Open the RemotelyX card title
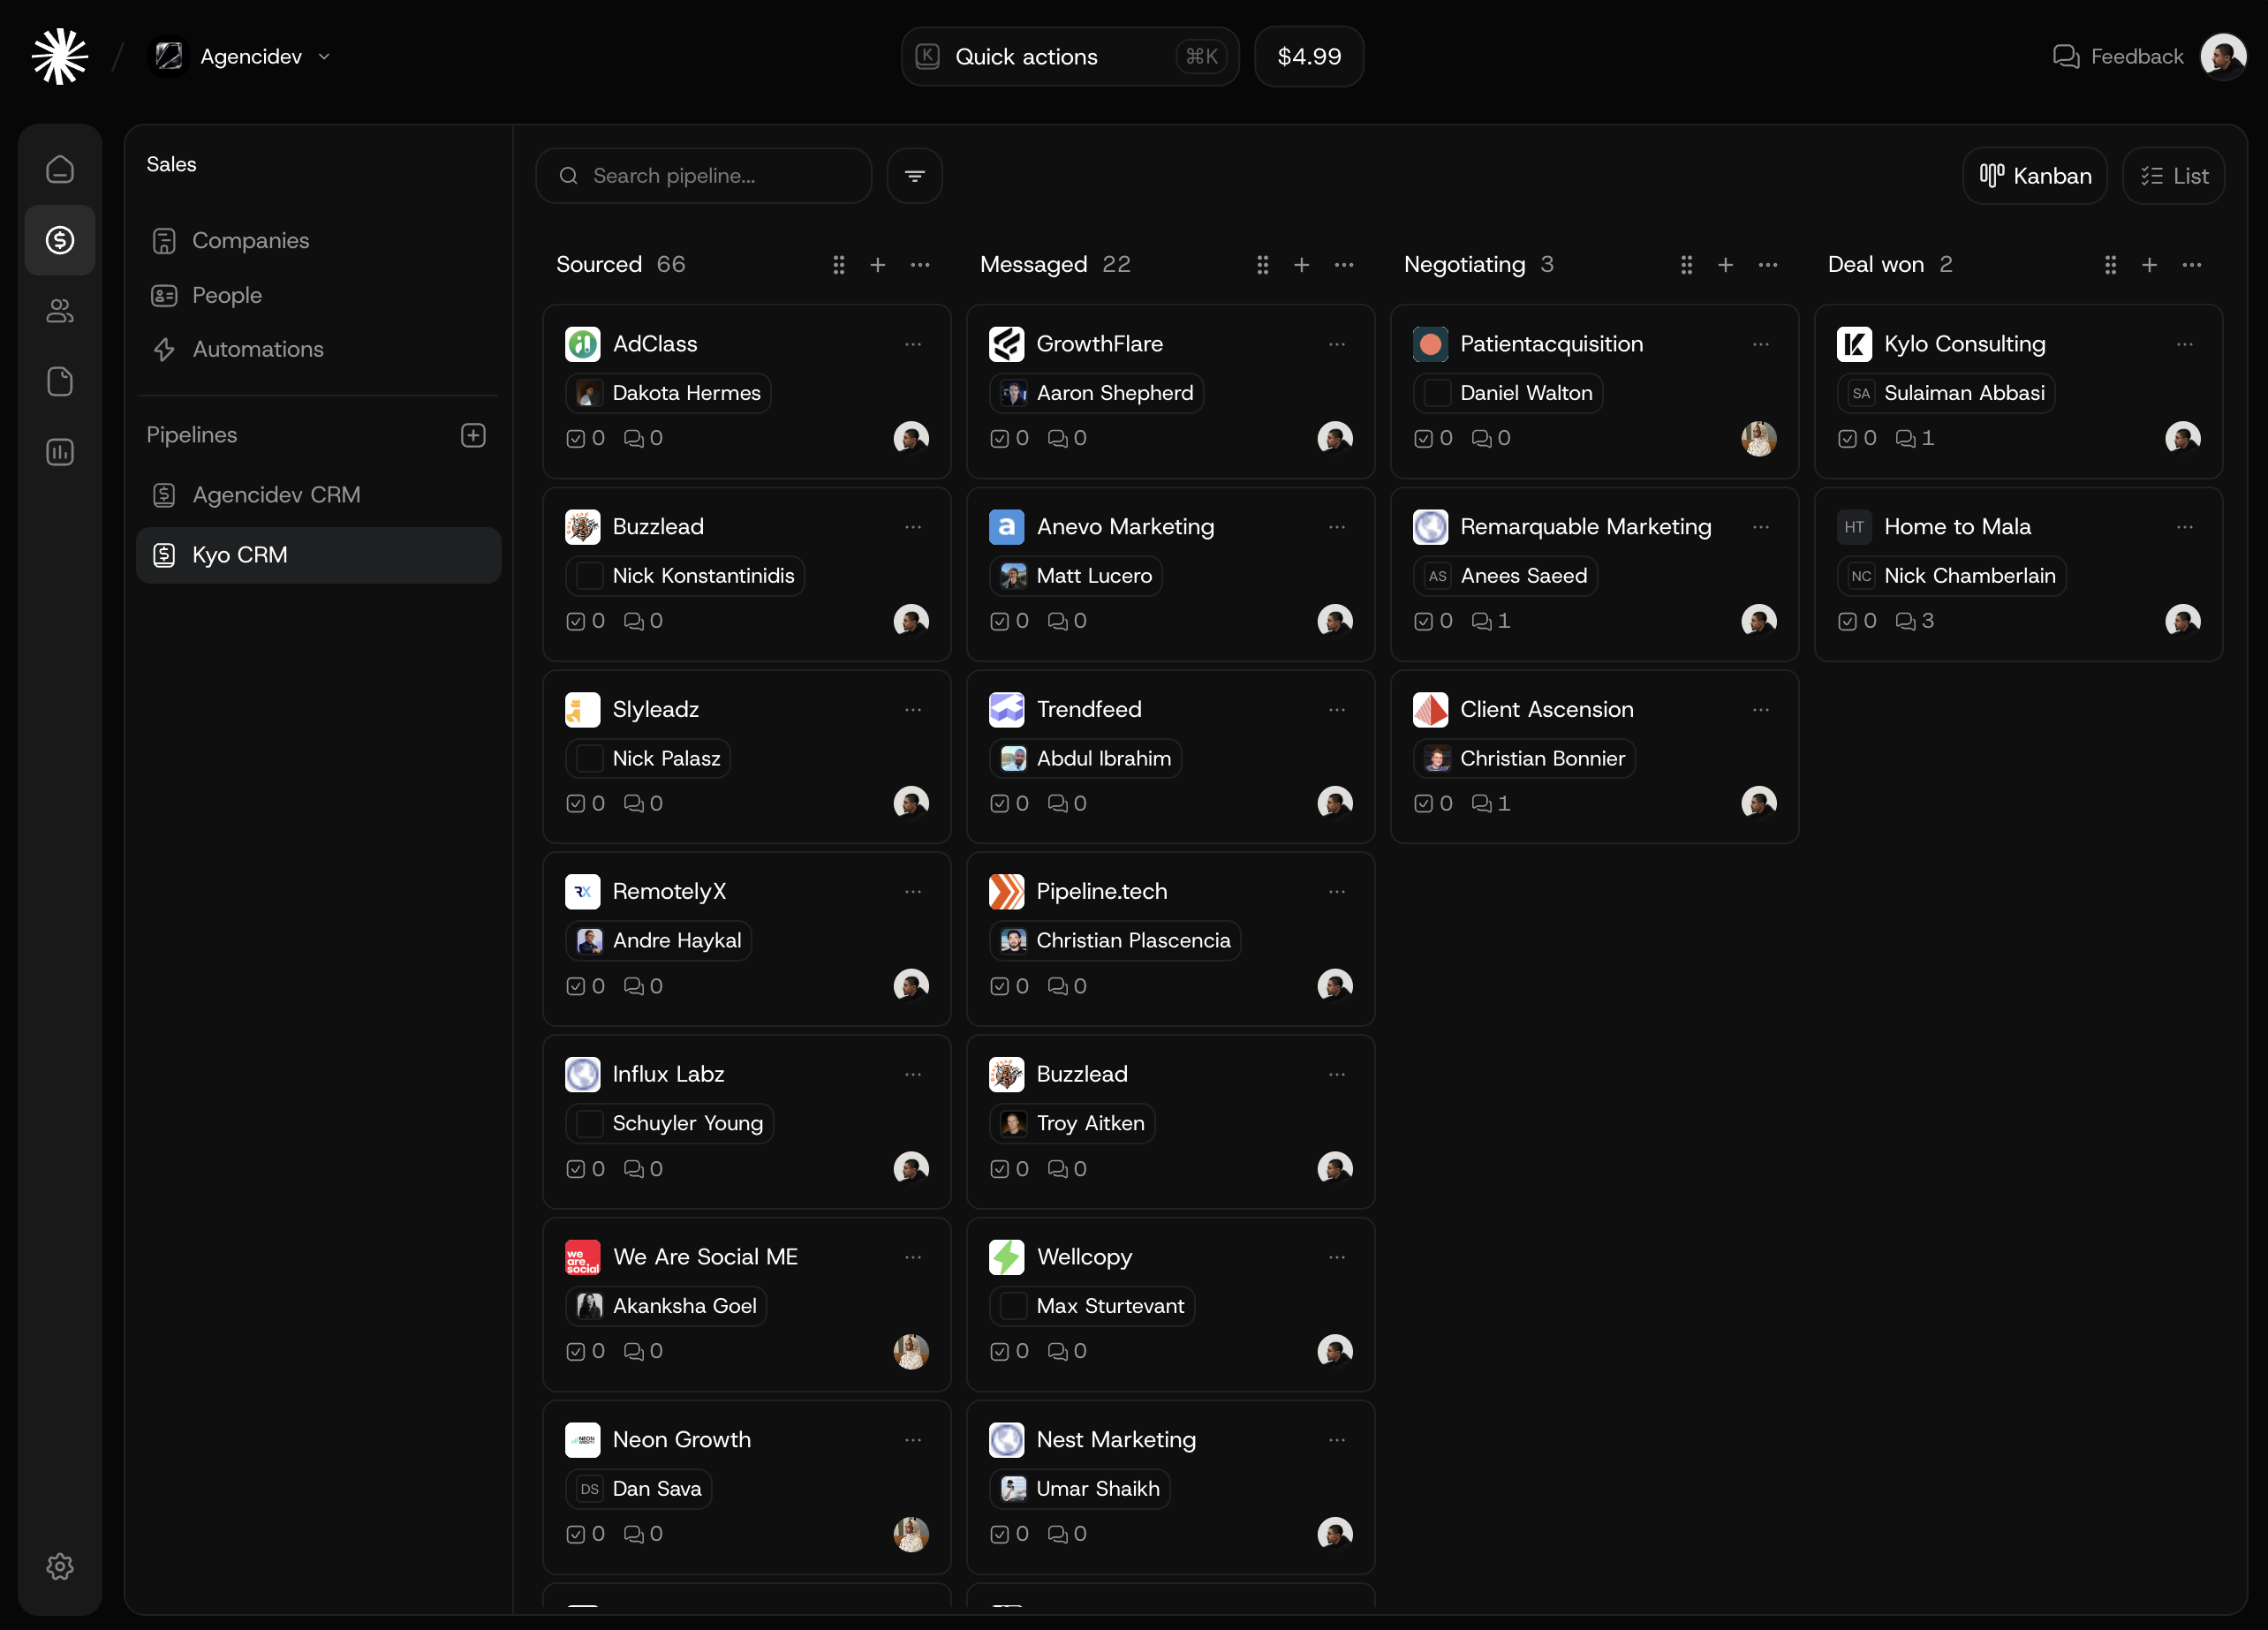 click(669, 891)
